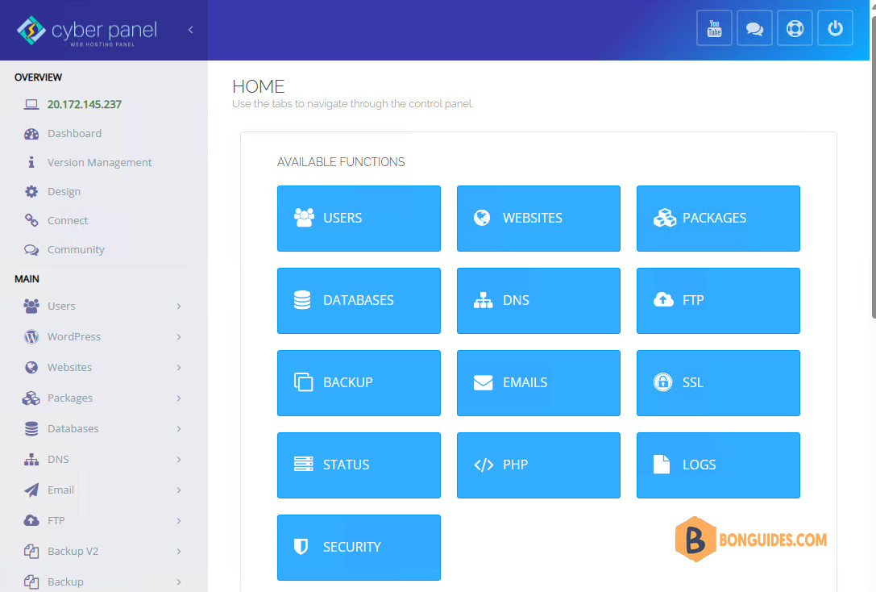This screenshot has height=592, width=876.
Task: Click the Databases stack icon in sidebar
Action: (x=31, y=429)
